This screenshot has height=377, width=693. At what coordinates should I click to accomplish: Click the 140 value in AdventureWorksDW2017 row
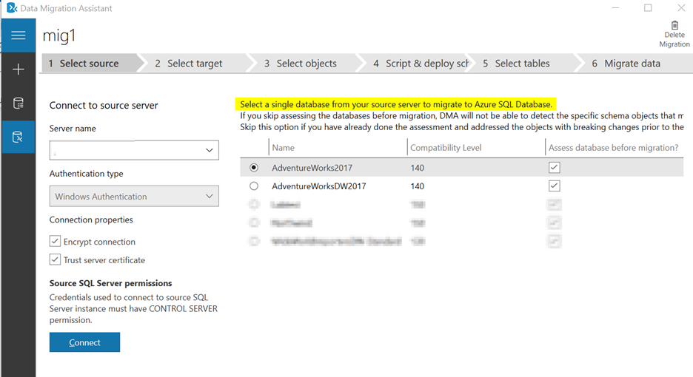click(418, 186)
